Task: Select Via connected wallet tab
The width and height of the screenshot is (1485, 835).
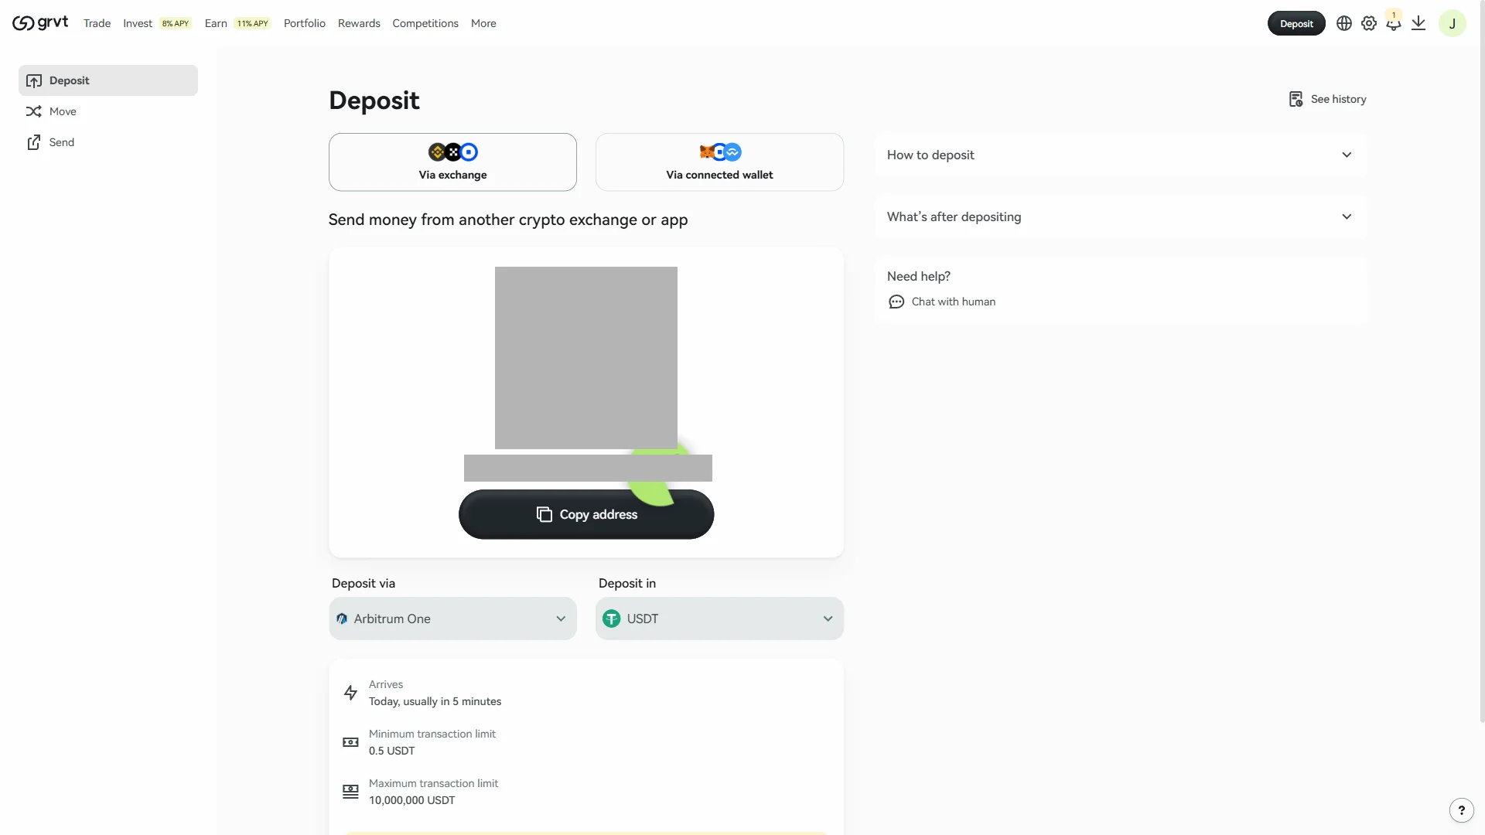Action: click(719, 162)
